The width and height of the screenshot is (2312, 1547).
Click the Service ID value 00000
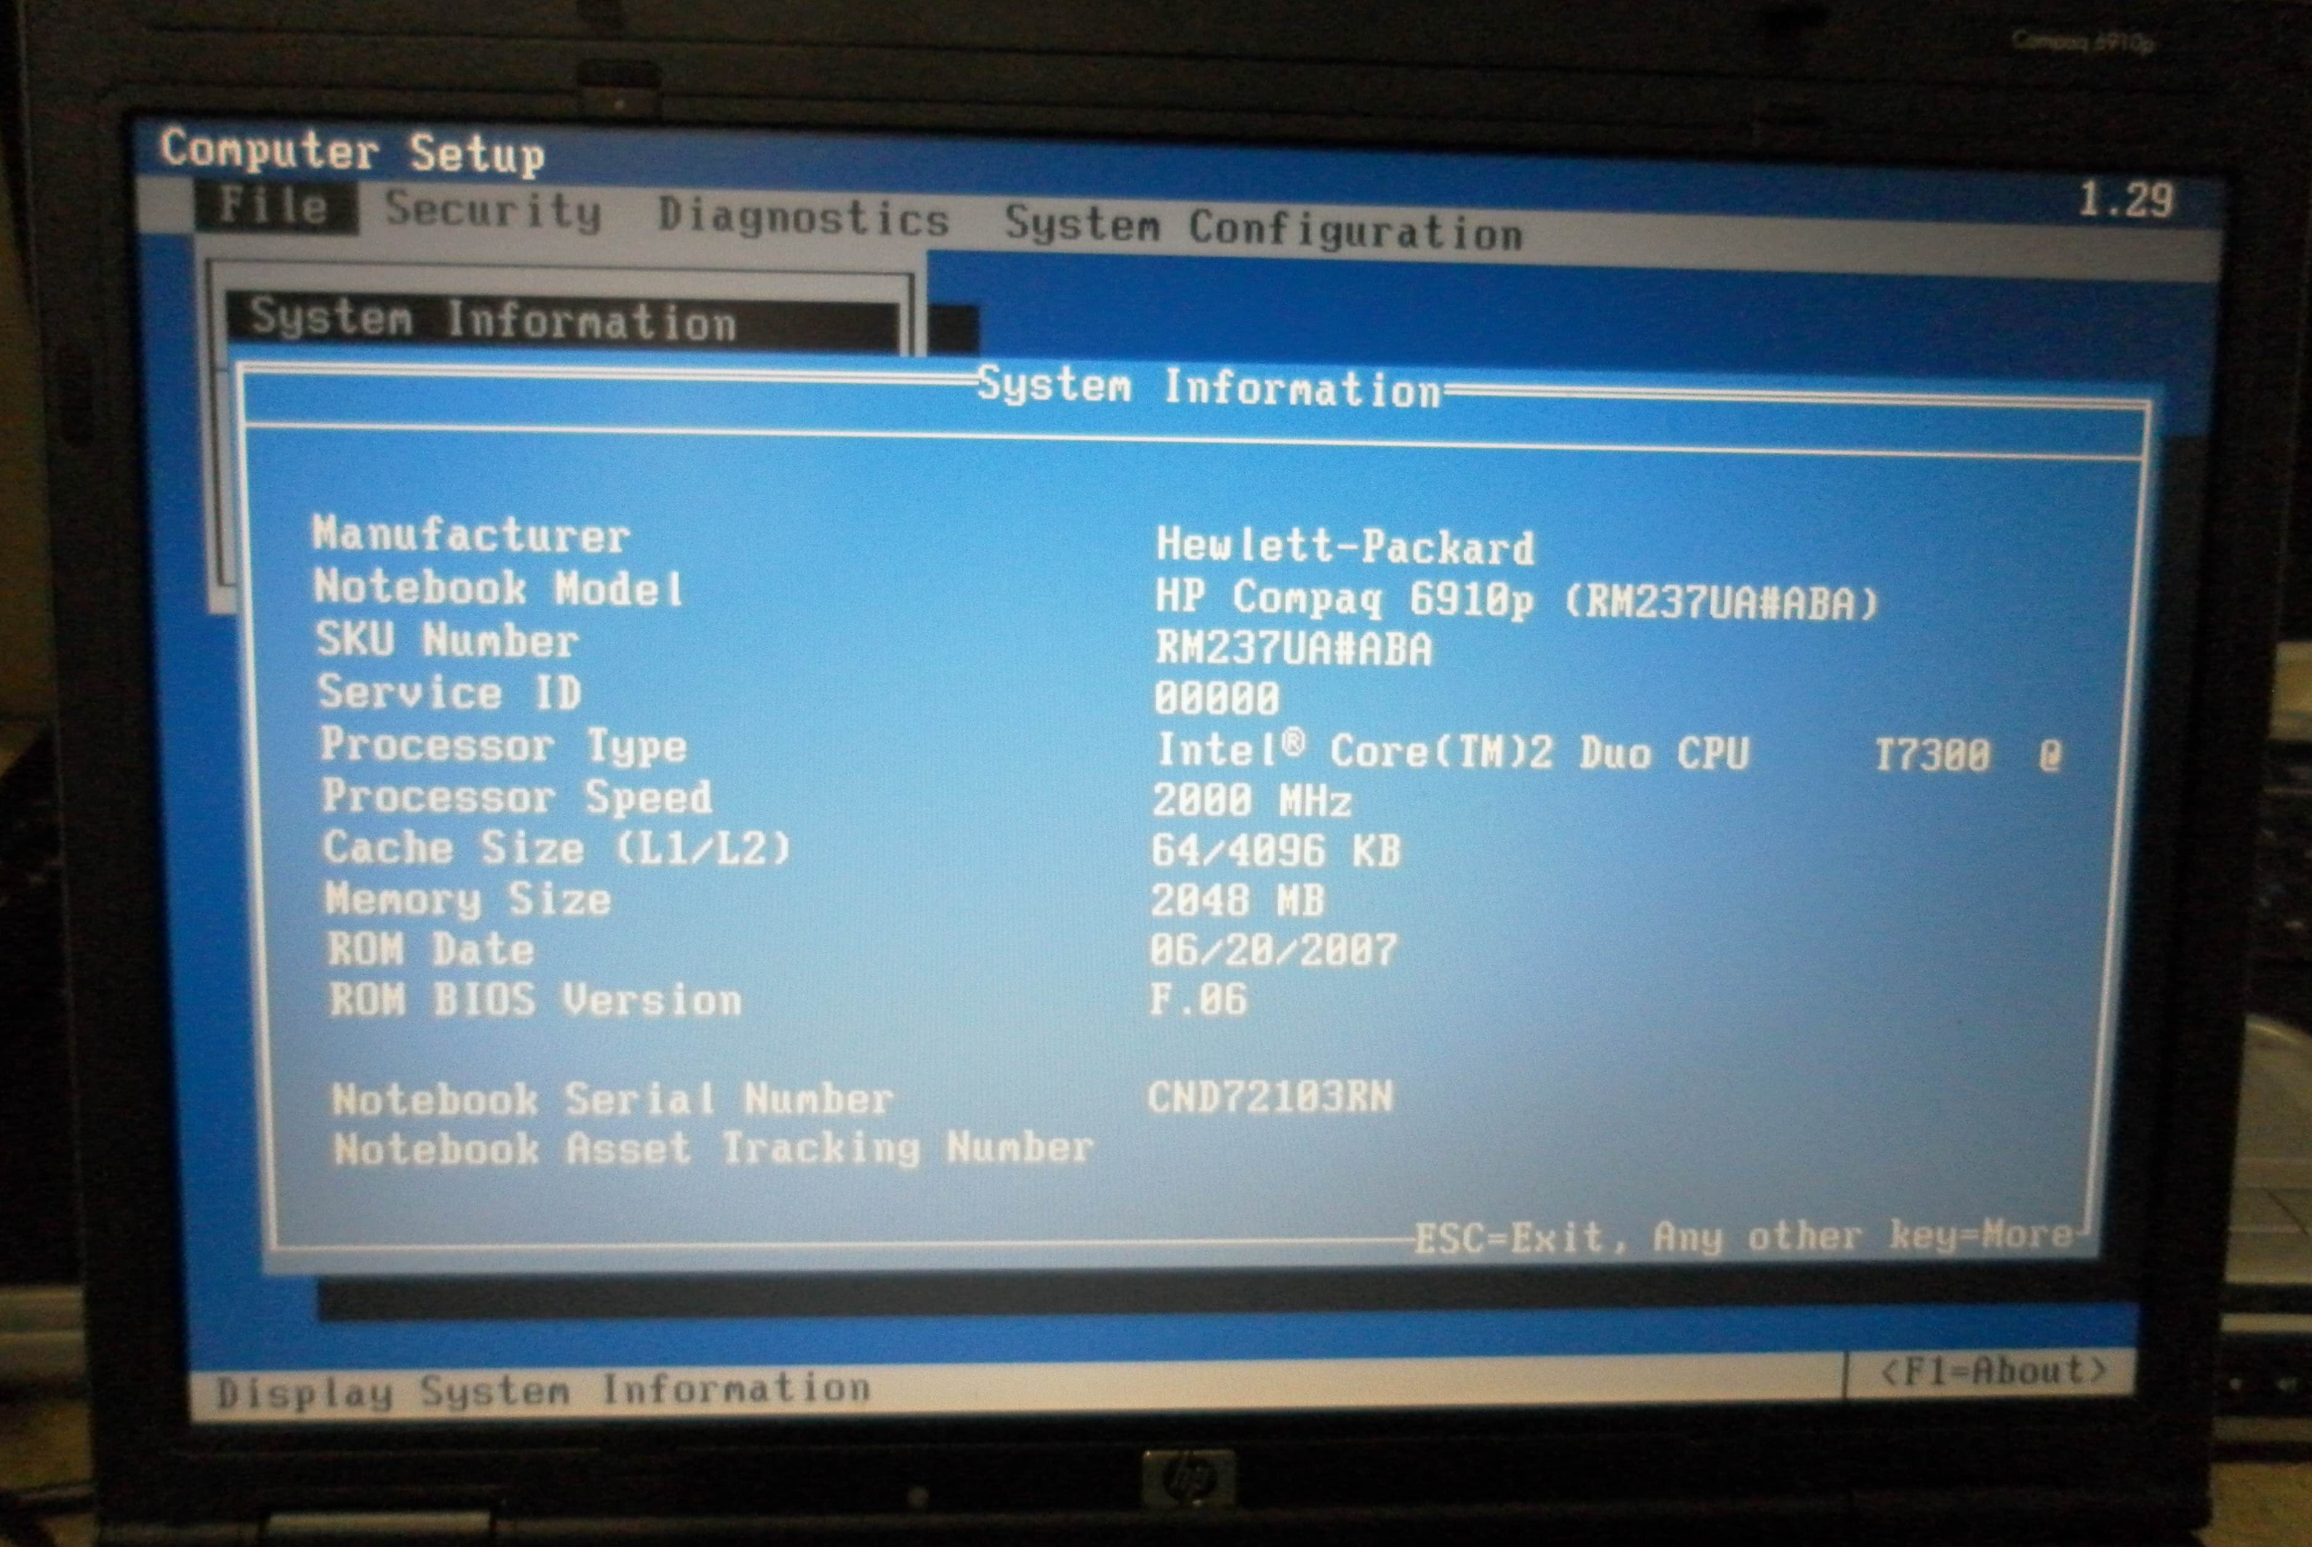point(1217,699)
